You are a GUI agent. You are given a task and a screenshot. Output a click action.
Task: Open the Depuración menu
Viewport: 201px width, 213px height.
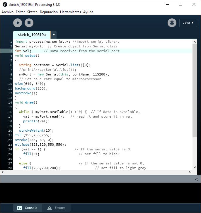pyautogui.click(x=49, y=12)
